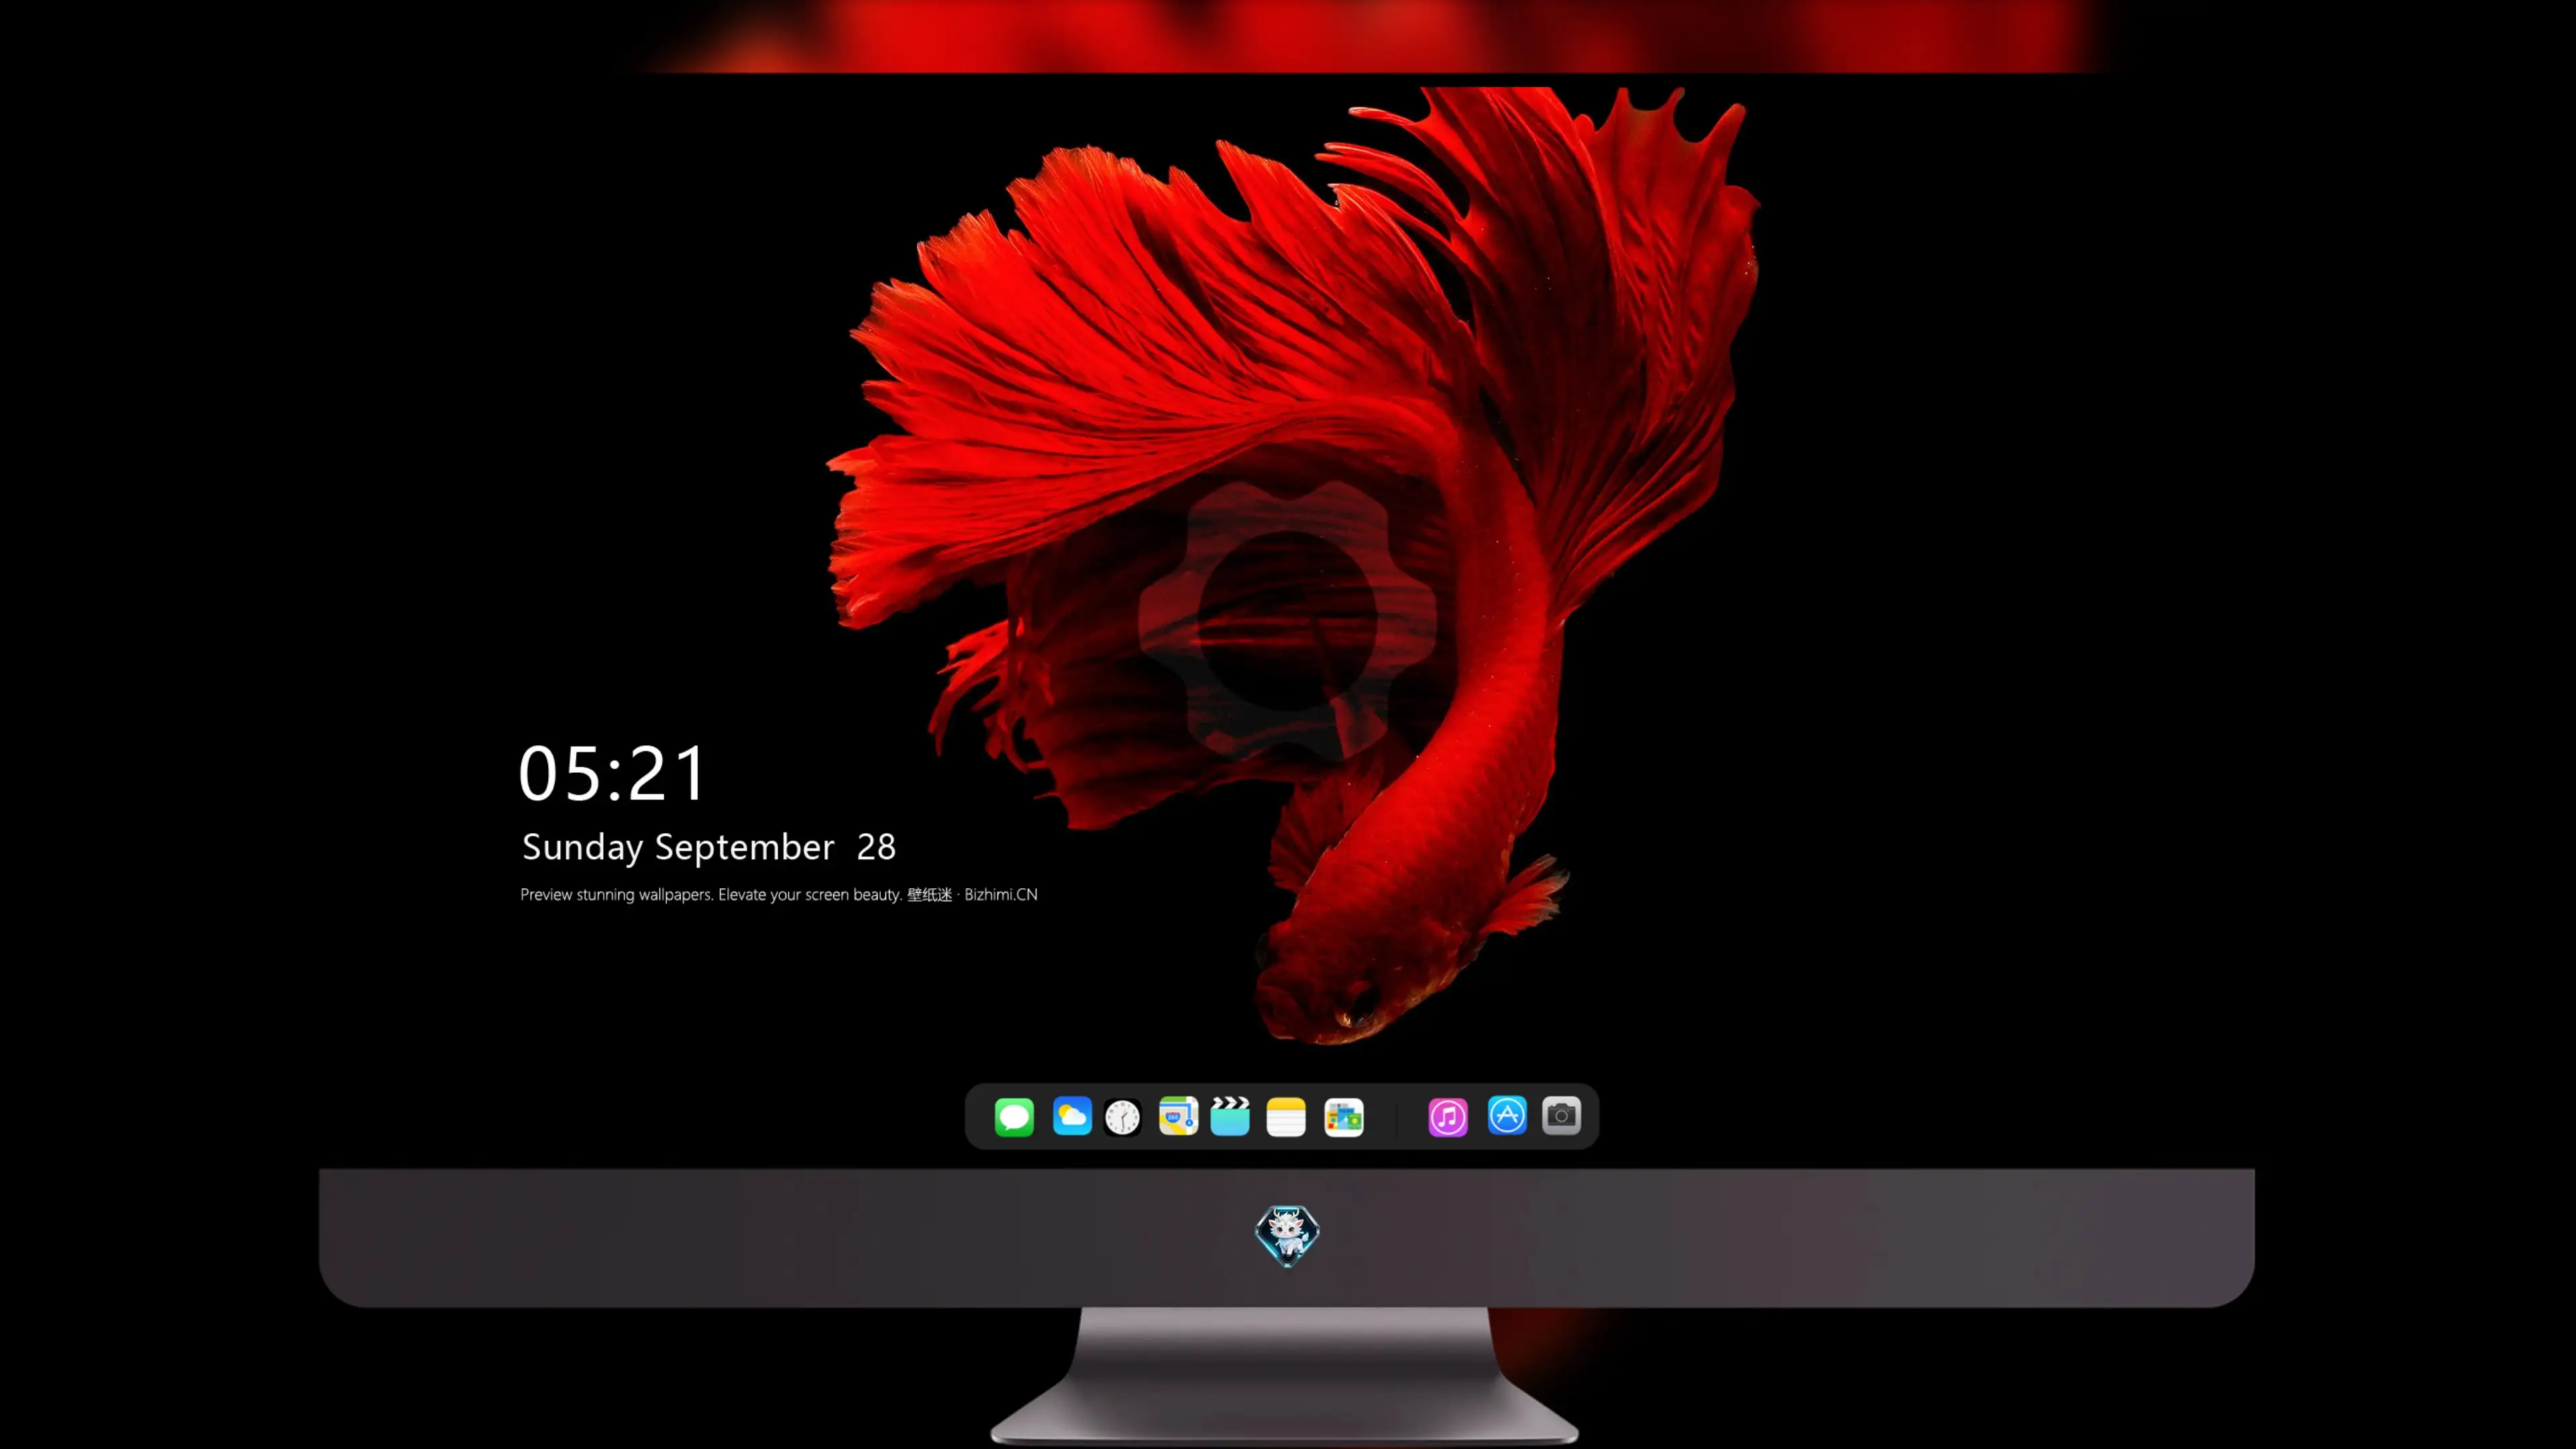The image size is (2576, 1449).
Task: Click the translucent gear settings icon
Action: 1288,621
